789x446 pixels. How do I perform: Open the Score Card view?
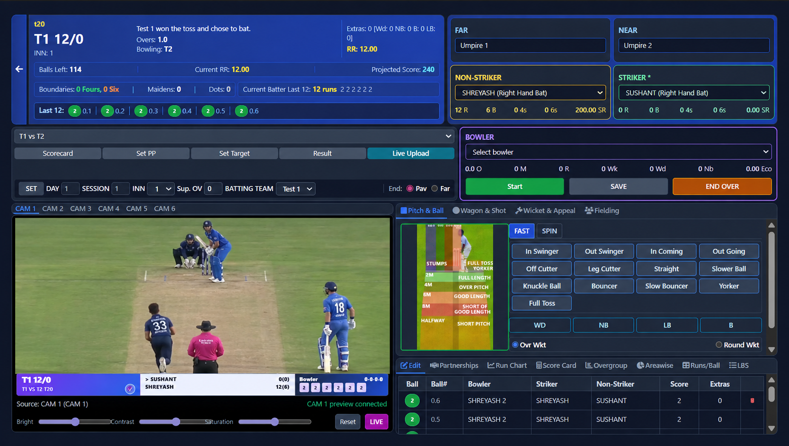click(556, 365)
